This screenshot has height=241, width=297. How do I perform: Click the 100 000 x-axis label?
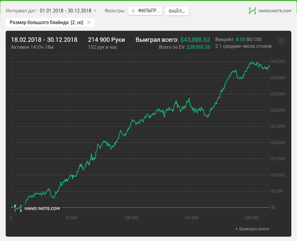[131, 218]
